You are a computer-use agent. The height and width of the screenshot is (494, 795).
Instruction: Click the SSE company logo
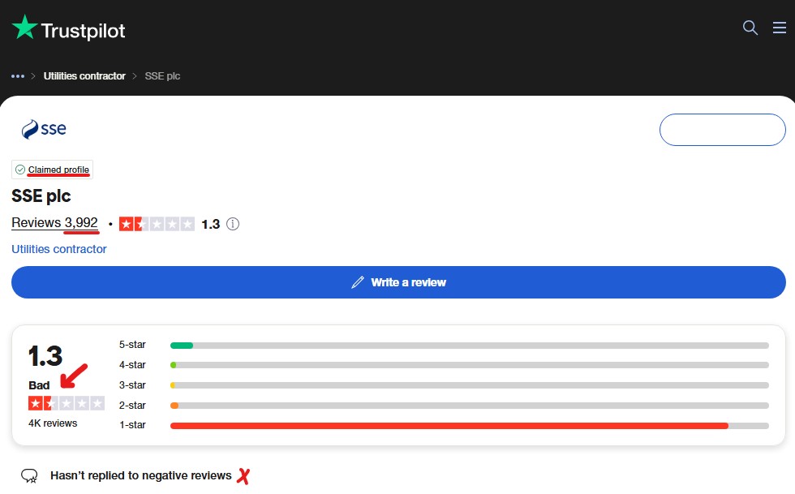(44, 129)
